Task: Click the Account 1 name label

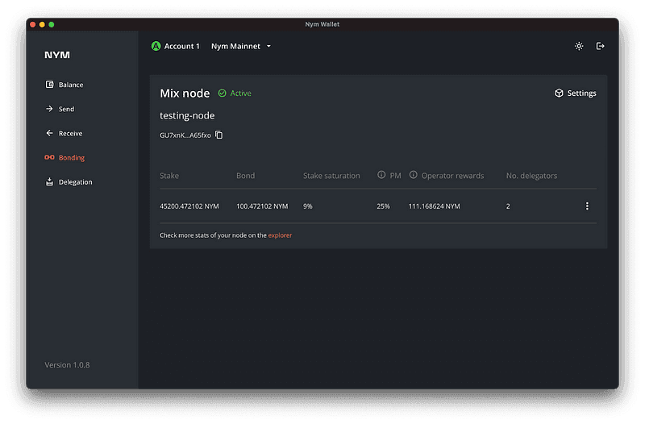Action: (181, 46)
